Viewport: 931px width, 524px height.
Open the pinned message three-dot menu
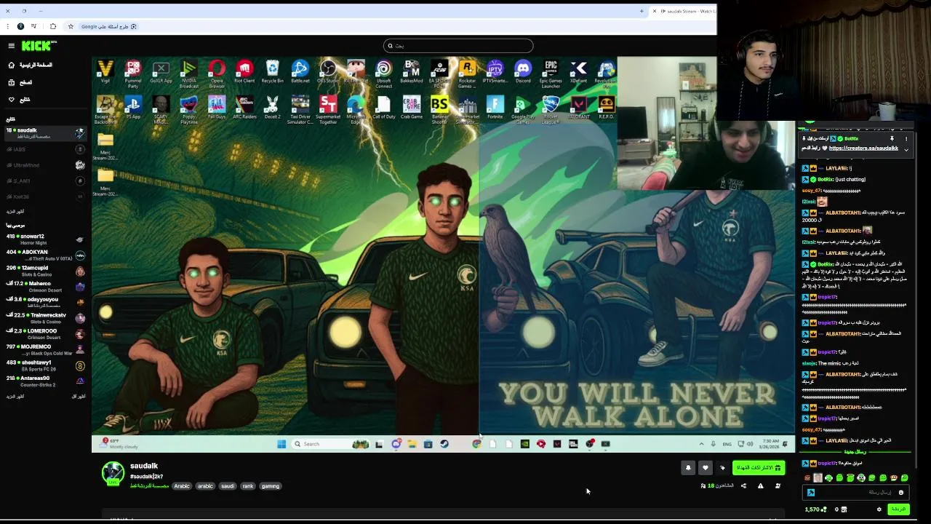[906, 138]
